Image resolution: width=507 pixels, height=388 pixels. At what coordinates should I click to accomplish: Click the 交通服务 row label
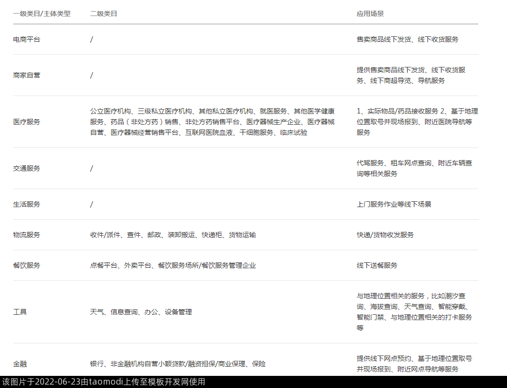tap(27, 168)
